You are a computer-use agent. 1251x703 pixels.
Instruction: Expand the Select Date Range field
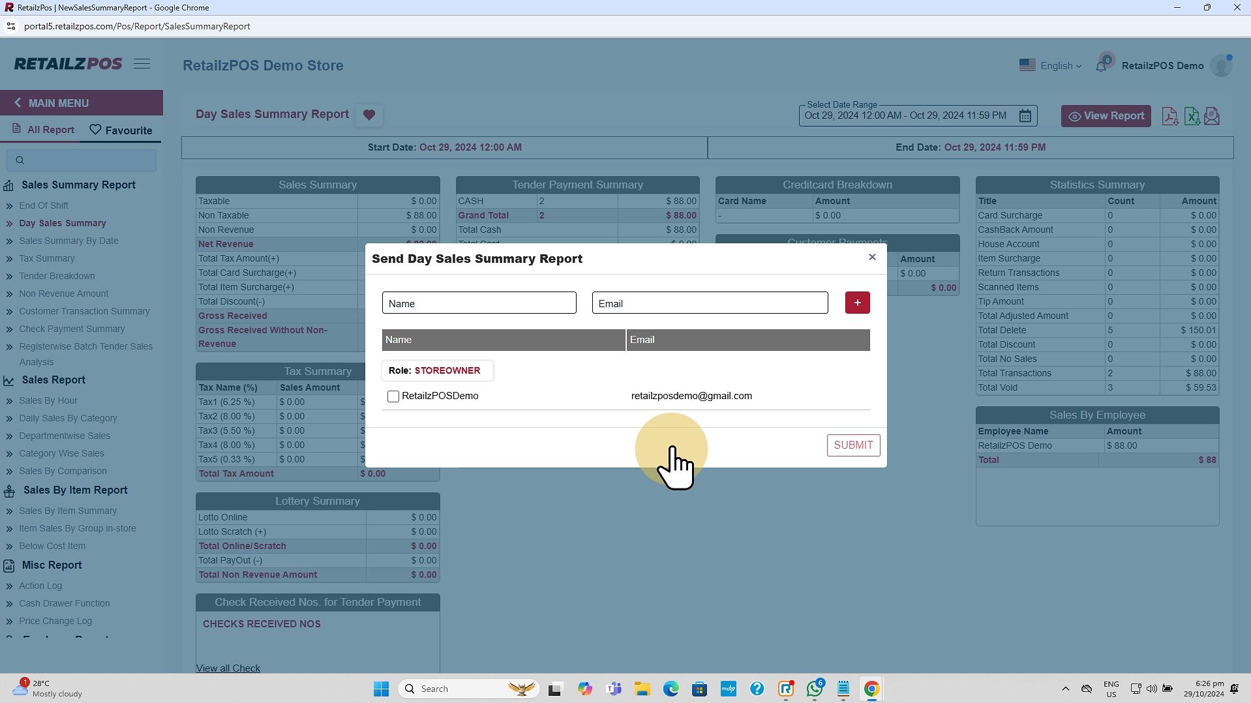(905, 116)
